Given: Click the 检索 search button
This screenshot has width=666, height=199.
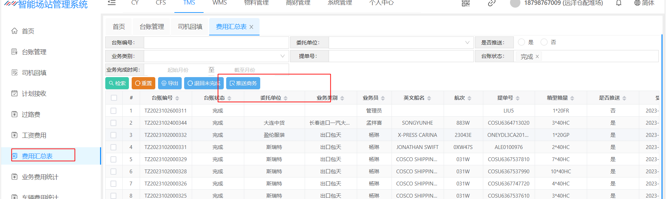Looking at the screenshot, I should tap(117, 83).
